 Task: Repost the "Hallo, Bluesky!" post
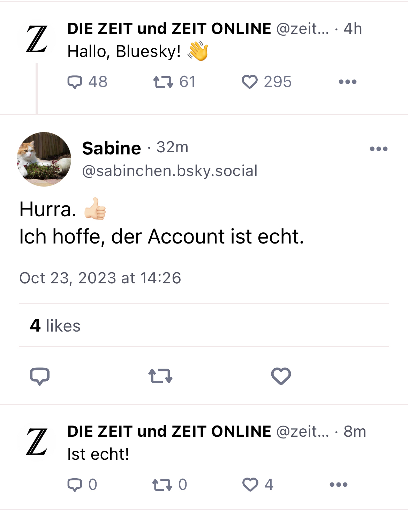coord(163,82)
